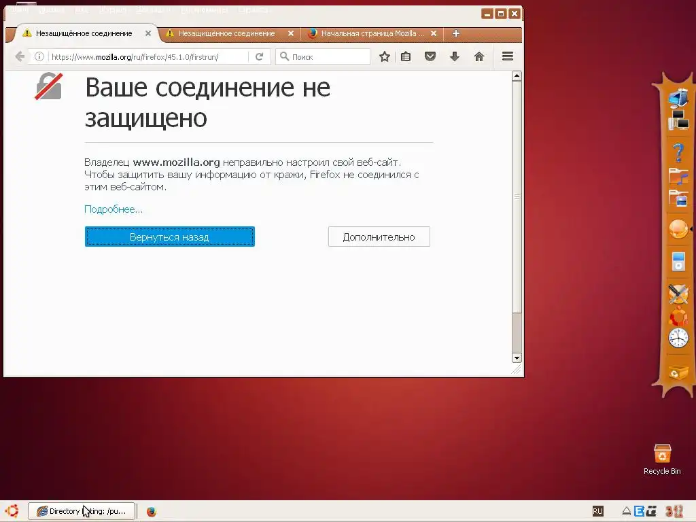Open Recycle Bin on the desktop

coord(662,460)
